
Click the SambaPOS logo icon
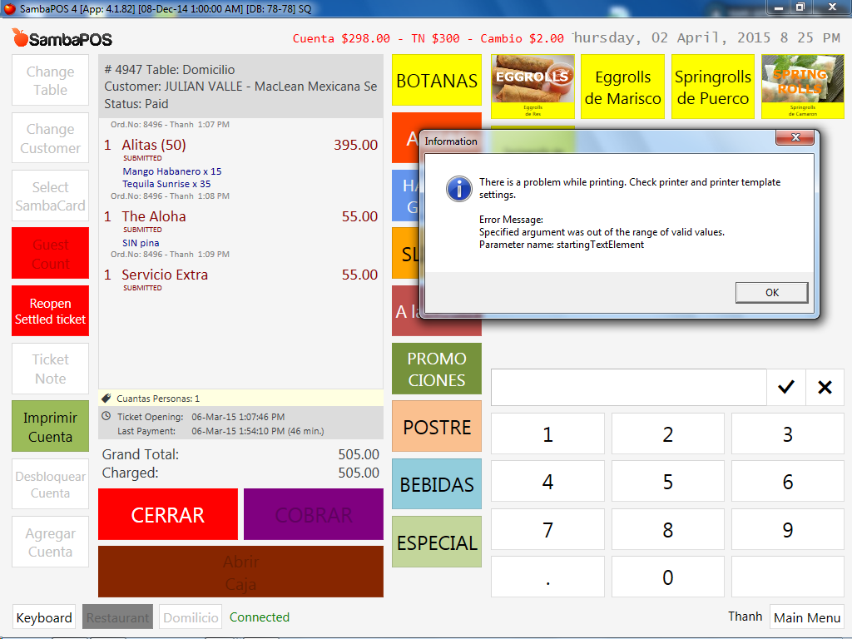(21, 38)
